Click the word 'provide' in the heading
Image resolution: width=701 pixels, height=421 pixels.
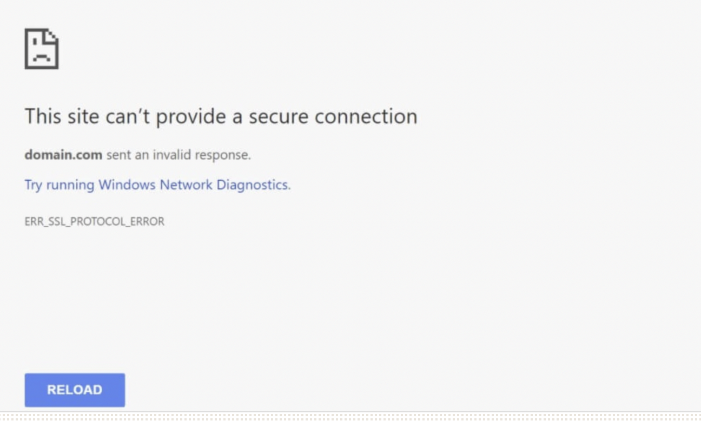point(191,117)
